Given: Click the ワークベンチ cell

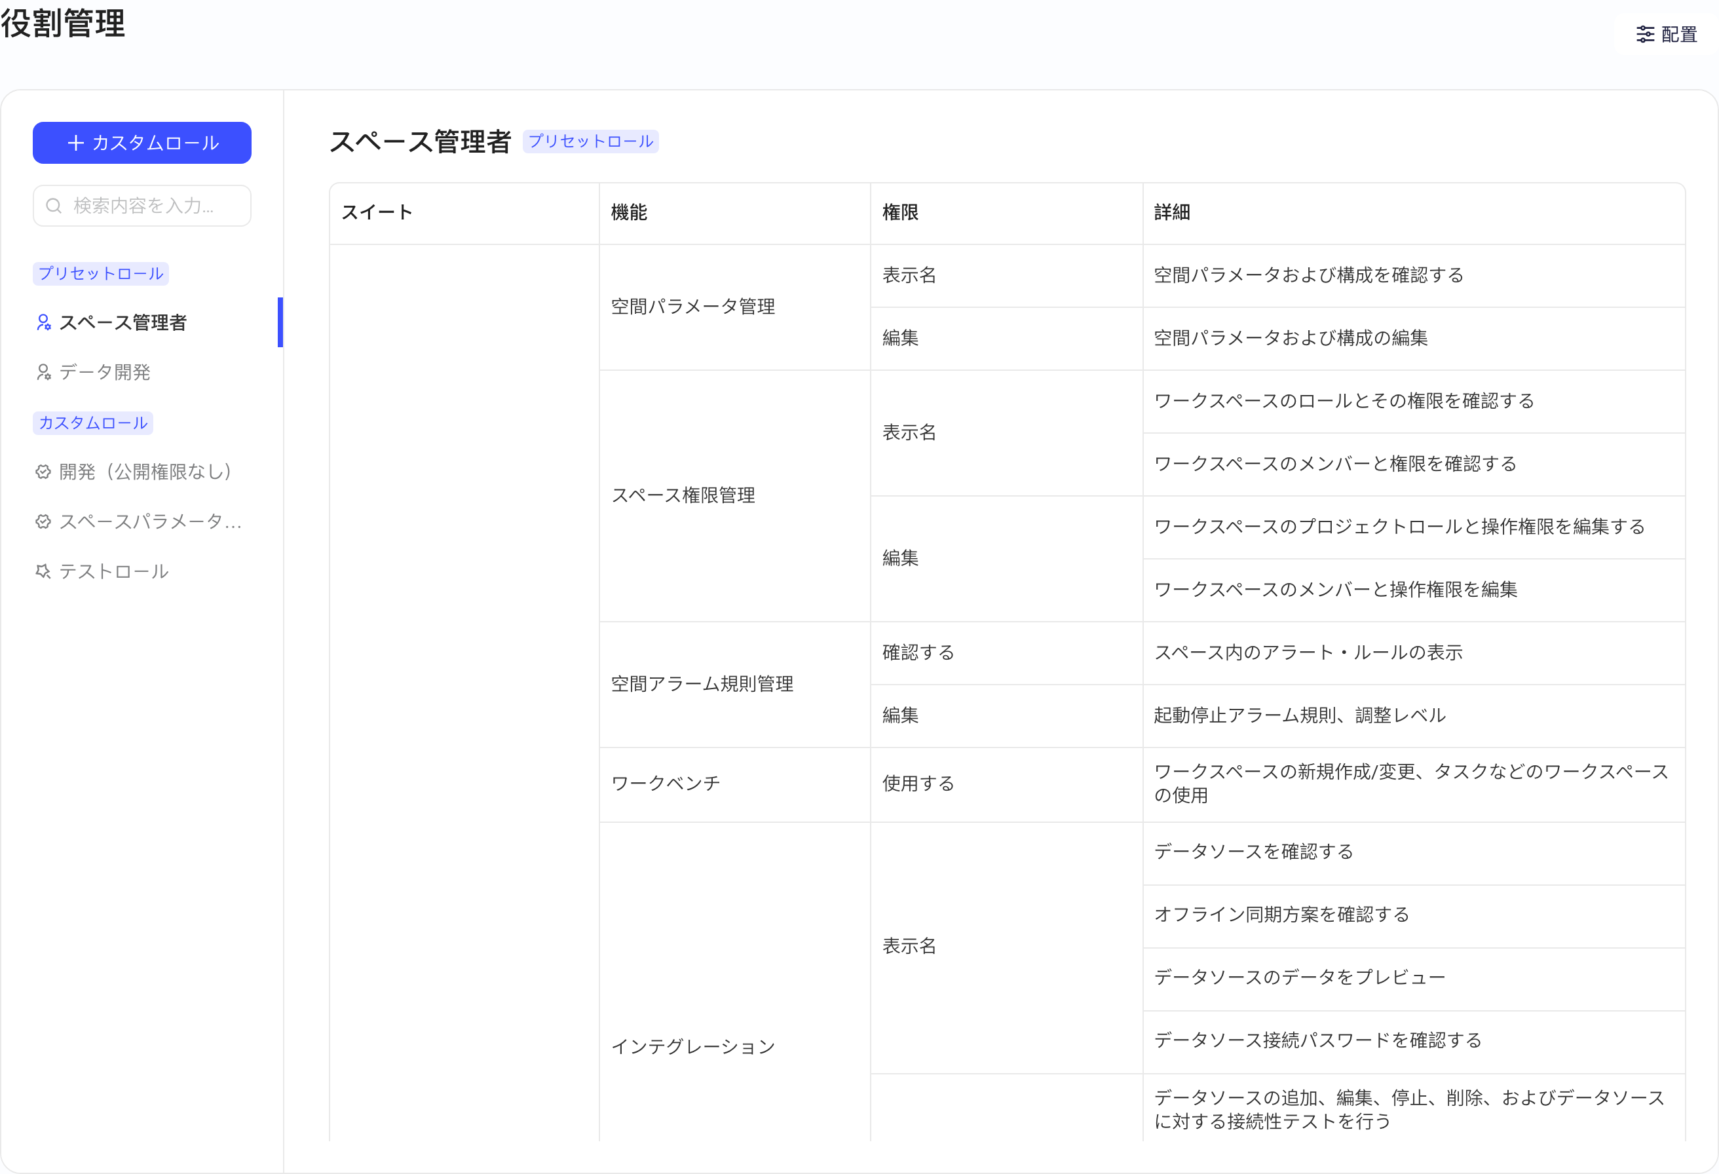Looking at the screenshot, I should [x=734, y=784].
